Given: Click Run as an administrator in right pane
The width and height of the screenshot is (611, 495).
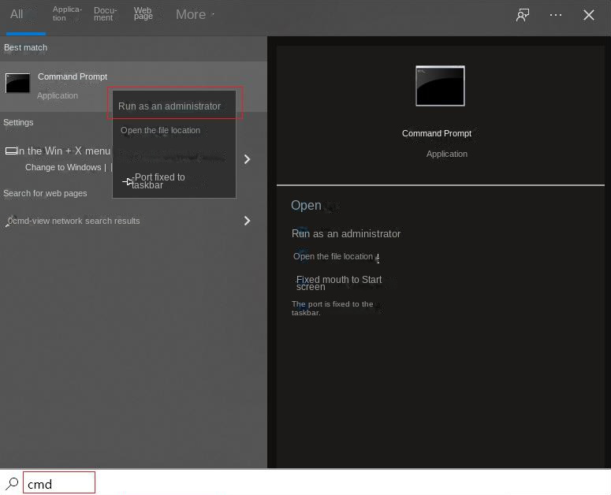Looking at the screenshot, I should (346, 234).
